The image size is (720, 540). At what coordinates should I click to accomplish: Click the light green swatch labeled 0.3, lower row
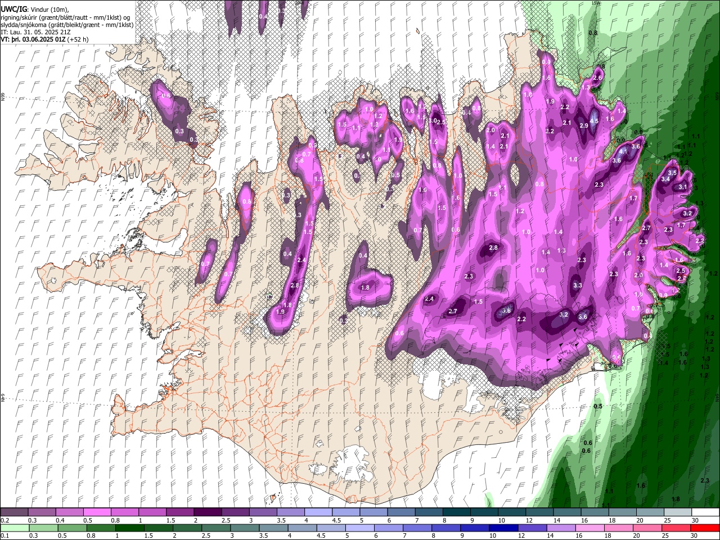point(43,528)
